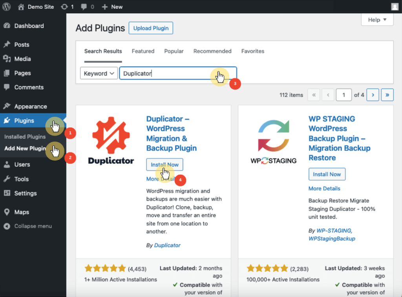Click the Settings sliders icon

click(x=7, y=193)
